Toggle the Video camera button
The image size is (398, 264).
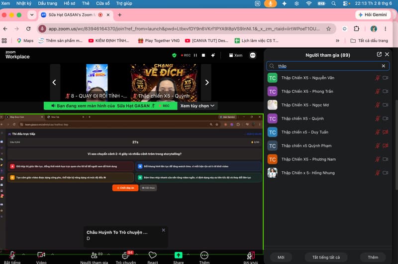(x=41, y=258)
